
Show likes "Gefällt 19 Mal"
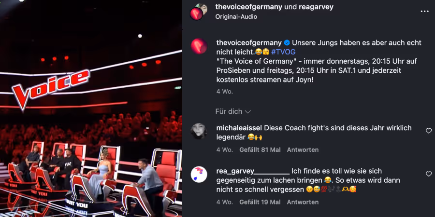click(x=260, y=202)
